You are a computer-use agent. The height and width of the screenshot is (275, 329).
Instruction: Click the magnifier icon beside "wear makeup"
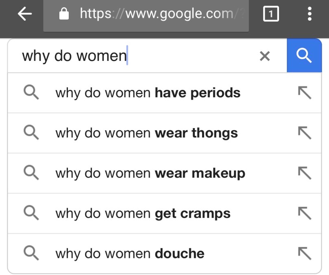(31, 173)
